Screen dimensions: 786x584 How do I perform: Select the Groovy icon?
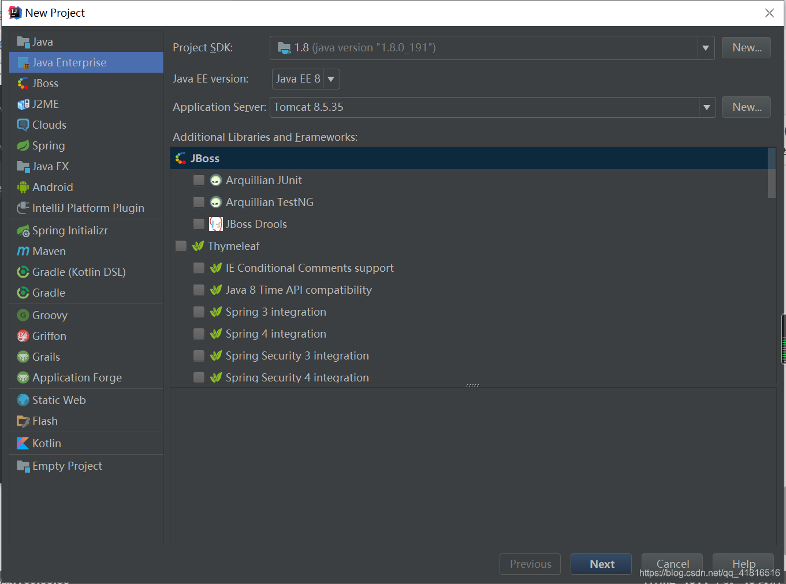[23, 315]
